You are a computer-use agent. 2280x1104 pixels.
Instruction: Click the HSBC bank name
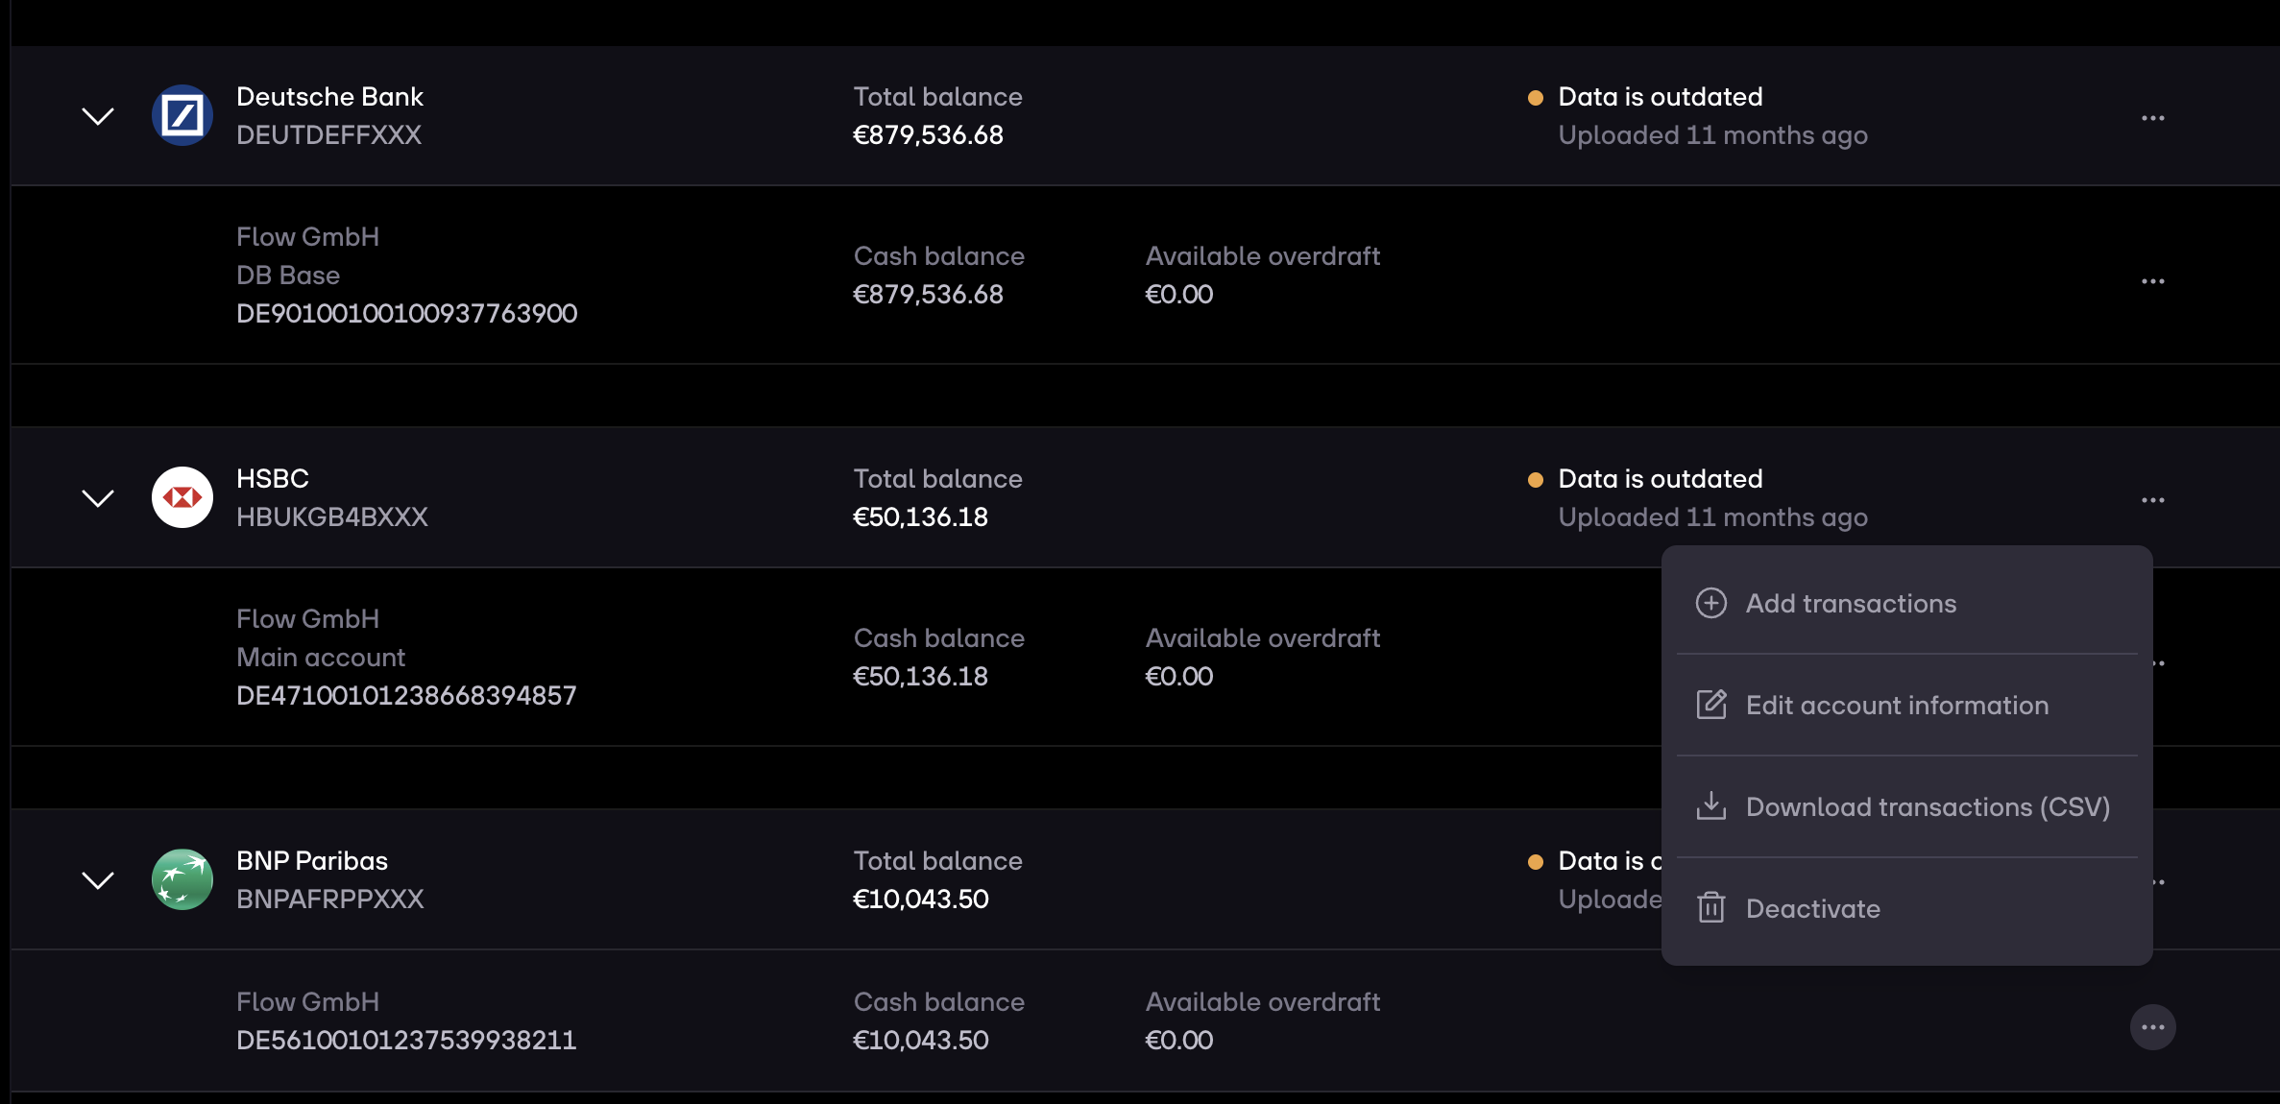point(273,478)
